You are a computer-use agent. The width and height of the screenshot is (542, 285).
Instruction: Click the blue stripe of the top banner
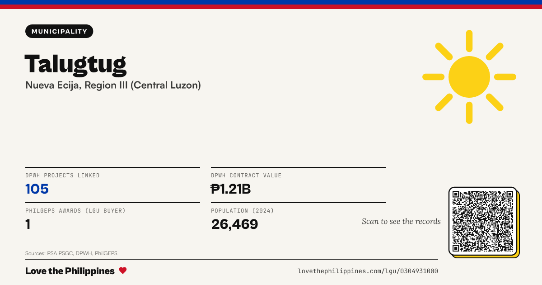click(271, 2)
